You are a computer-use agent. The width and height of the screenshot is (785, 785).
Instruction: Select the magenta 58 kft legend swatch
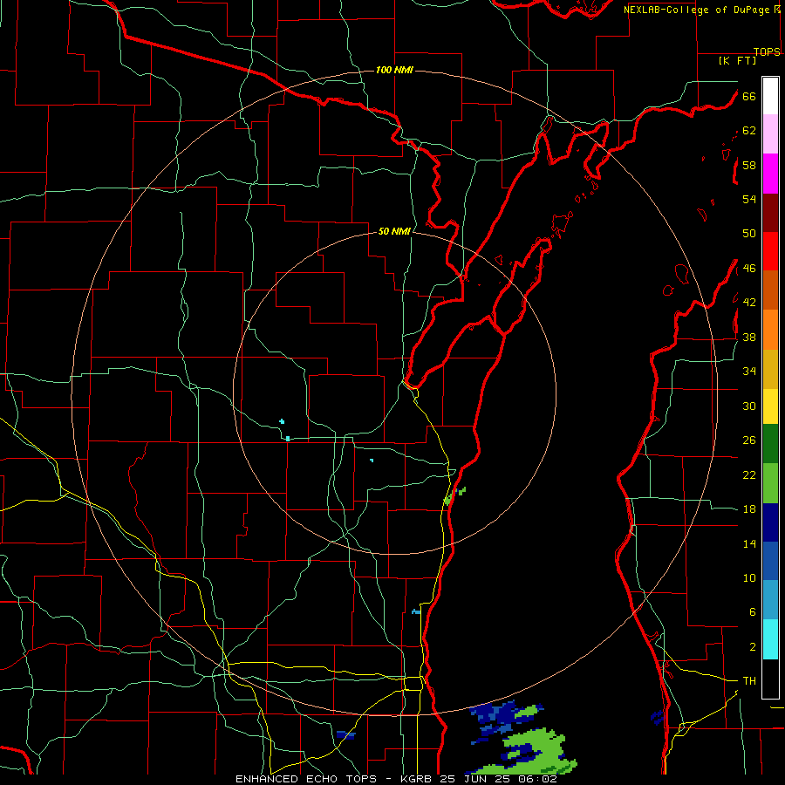(770, 174)
